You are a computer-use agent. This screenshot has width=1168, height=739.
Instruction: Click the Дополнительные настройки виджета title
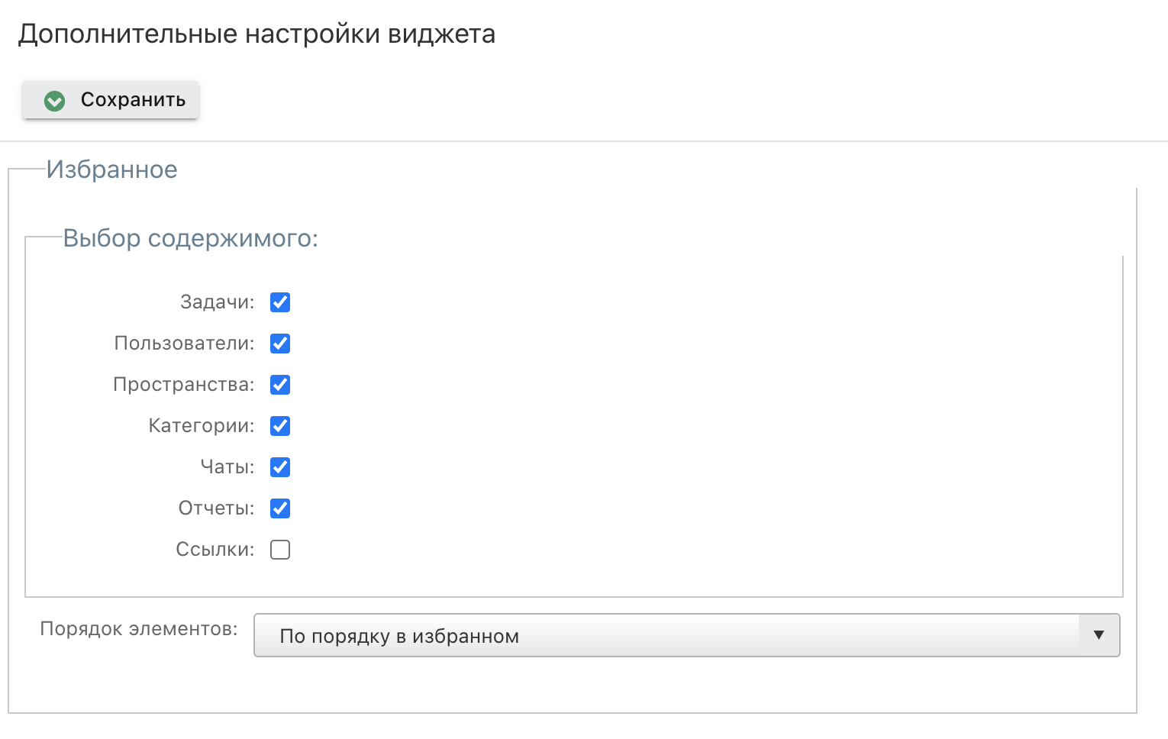tap(257, 34)
